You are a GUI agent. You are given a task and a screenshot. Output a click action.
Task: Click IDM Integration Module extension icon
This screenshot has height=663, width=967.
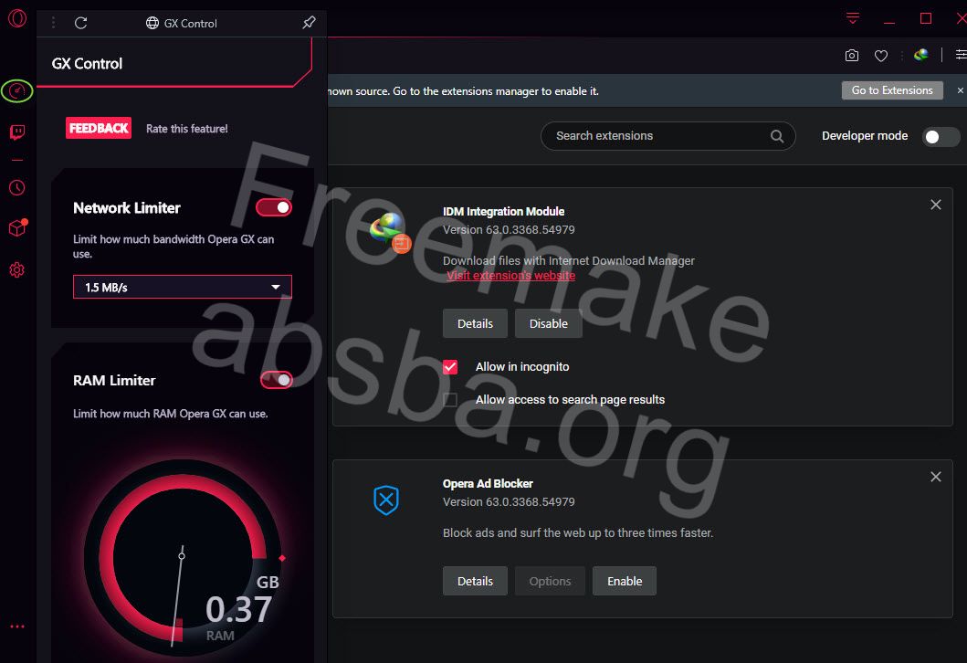tap(390, 233)
